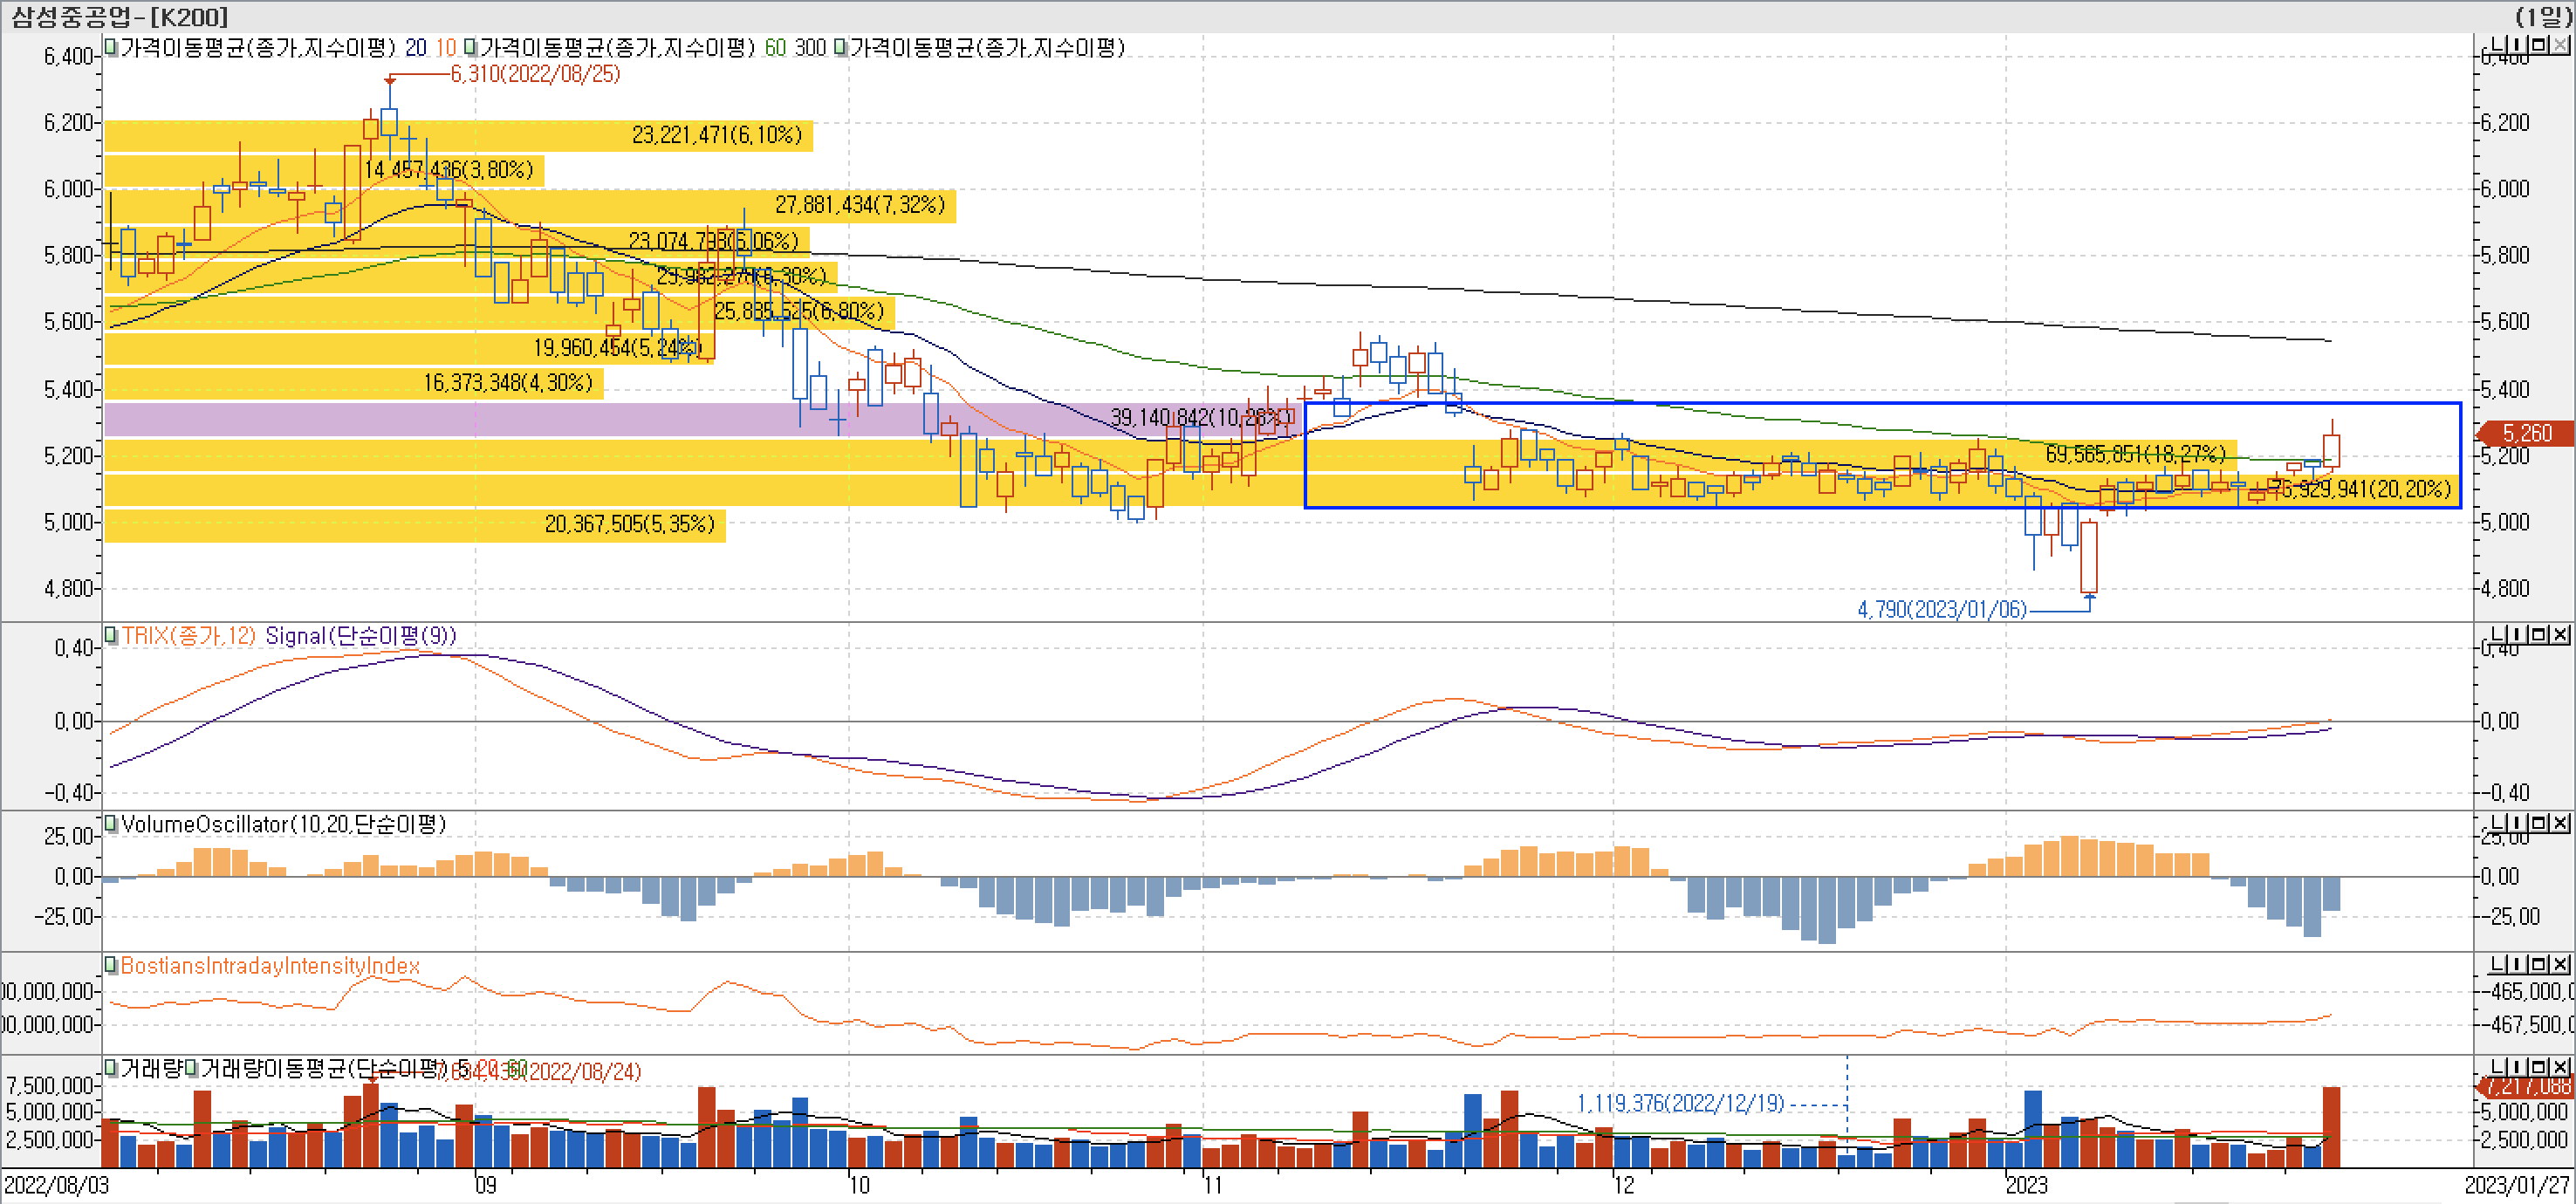Image resolution: width=2576 pixels, height=1204 pixels.
Task: Click the 5,260 current price tag
Action: 2526,433
